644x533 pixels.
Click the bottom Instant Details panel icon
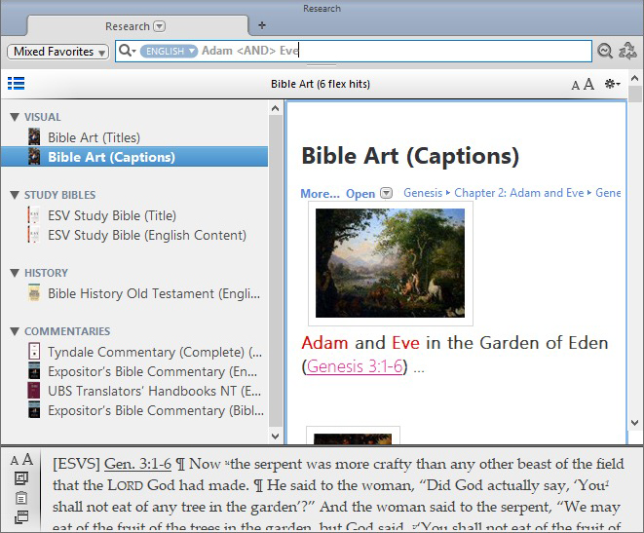tap(20, 517)
